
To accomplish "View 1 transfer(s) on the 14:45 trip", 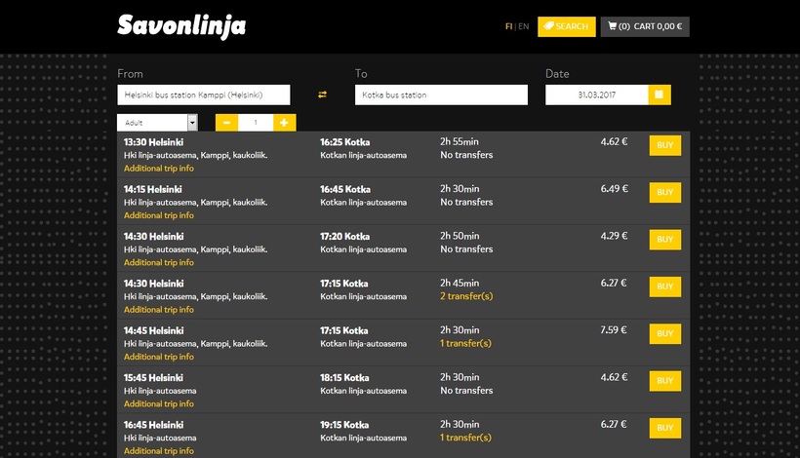I will 465,343.
